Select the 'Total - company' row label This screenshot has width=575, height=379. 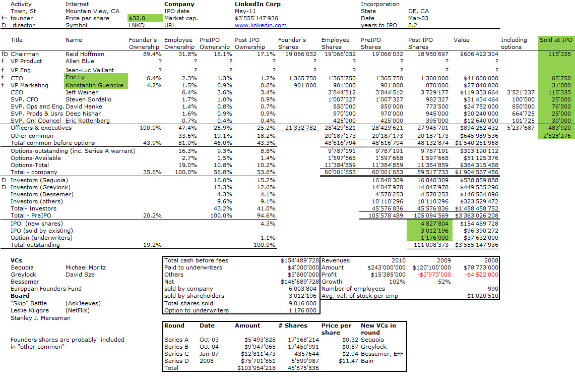(x=34, y=172)
